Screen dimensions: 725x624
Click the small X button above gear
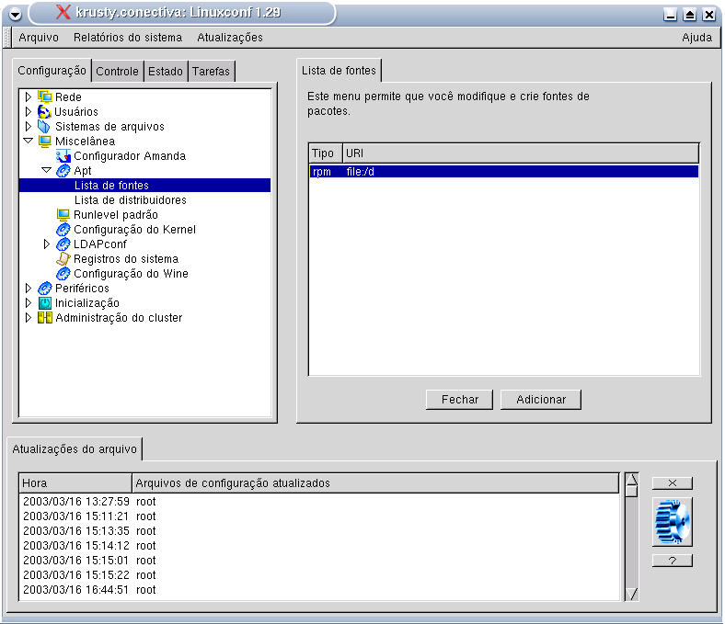pyautogui.click(x=673, y=483)
